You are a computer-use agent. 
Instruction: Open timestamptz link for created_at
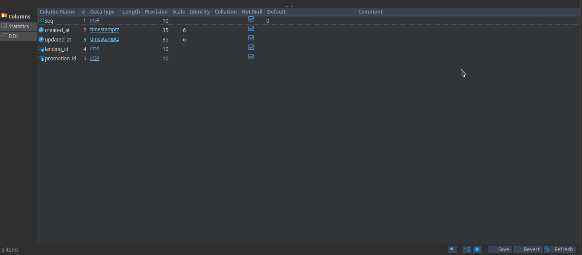104,30
